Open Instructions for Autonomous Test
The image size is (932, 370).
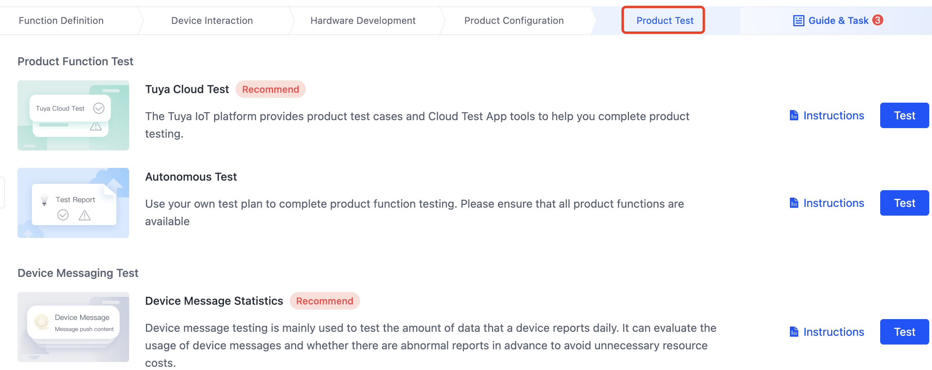[834, 203]
